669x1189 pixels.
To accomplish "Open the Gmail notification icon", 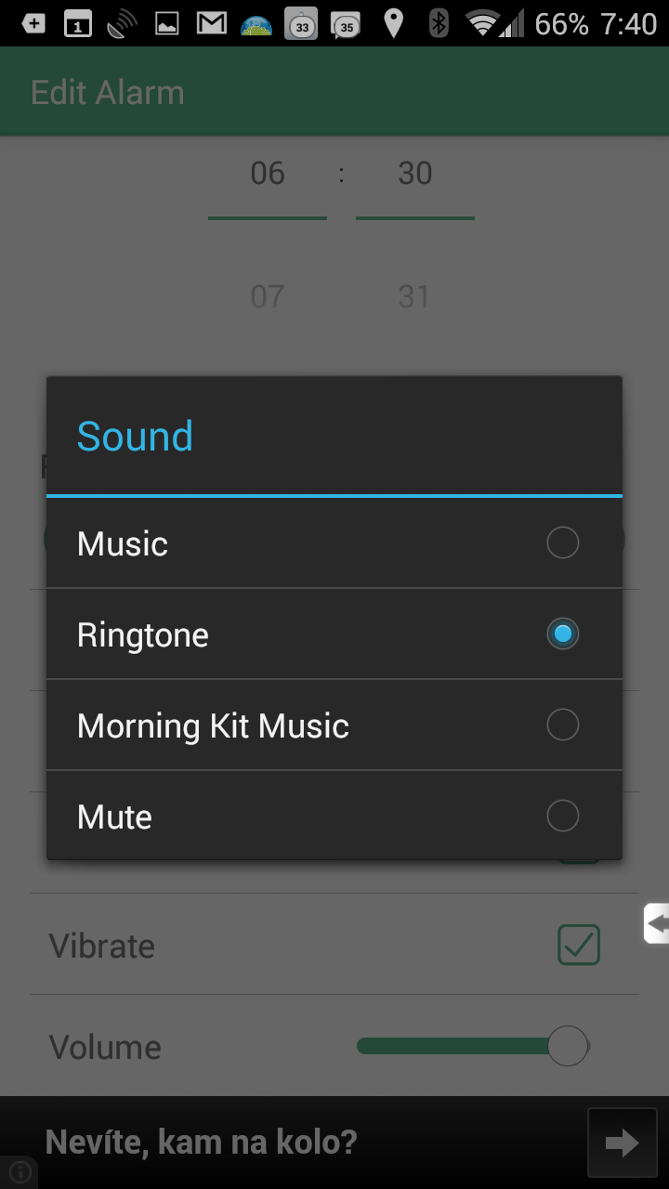I will 212,23.
